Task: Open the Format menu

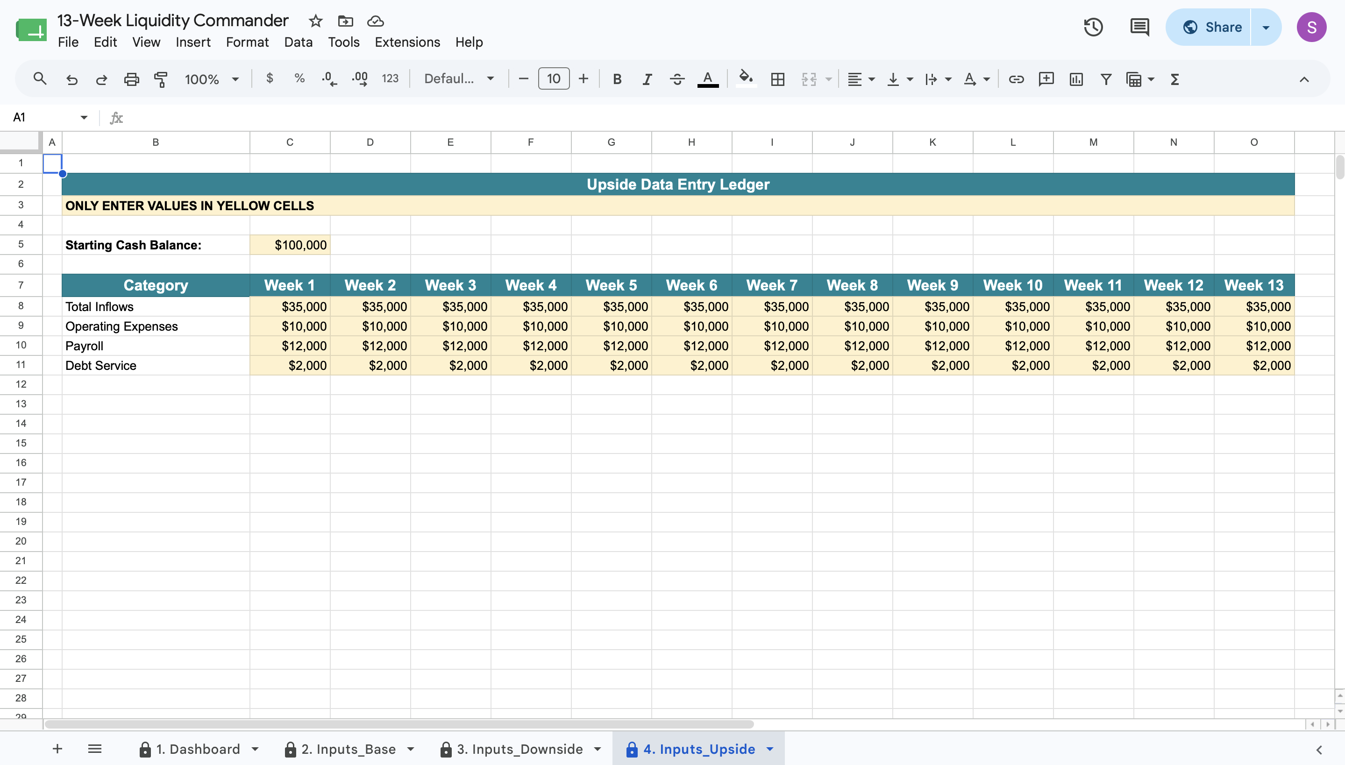Action: pos(247,42)
